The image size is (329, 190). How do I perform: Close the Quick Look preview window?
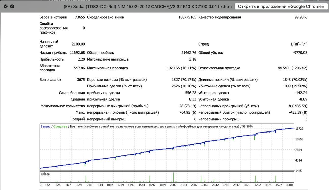click(x=6, y=6)
